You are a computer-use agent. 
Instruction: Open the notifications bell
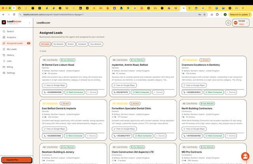pos(228,23)
